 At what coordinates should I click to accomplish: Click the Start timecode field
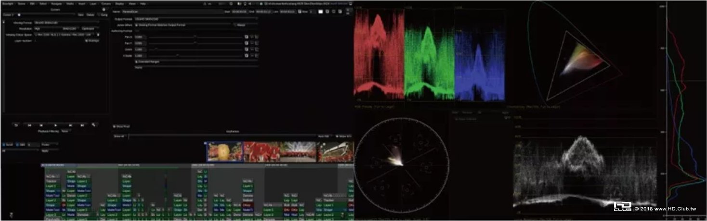click(240, 12)
